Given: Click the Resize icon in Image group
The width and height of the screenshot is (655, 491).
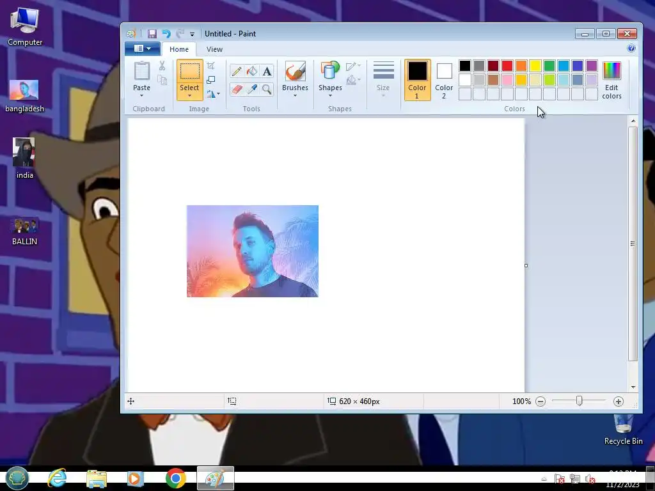Looking at the screenshot, I should click(x=211, y=80).
